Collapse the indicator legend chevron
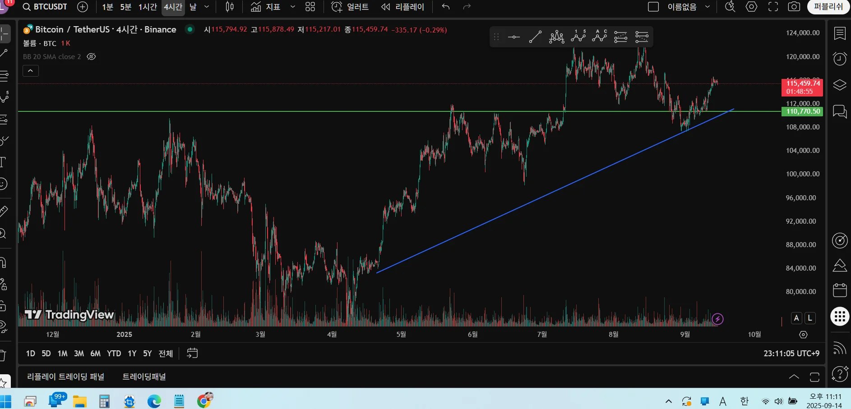This screenshot has height=409, width=851. (30, 71)
